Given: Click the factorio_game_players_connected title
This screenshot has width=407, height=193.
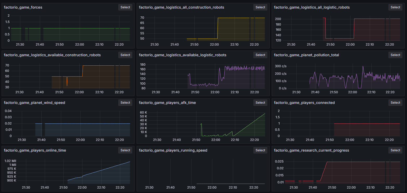Looking at the screenshot, I should 304,103.
